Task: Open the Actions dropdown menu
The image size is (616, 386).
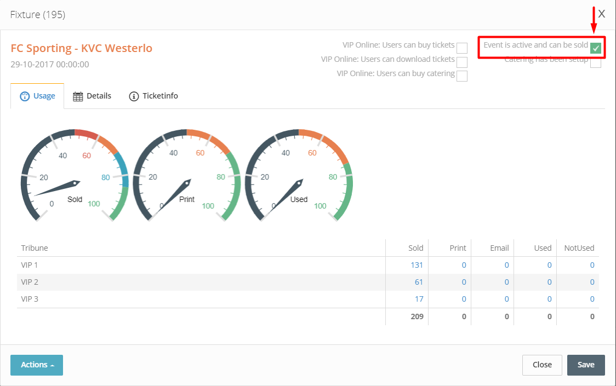Action: coord(37,365)
